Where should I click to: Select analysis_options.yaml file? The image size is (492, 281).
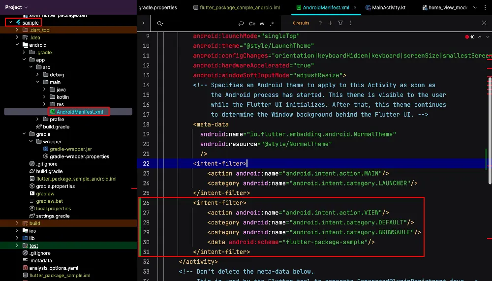[53, 268]
